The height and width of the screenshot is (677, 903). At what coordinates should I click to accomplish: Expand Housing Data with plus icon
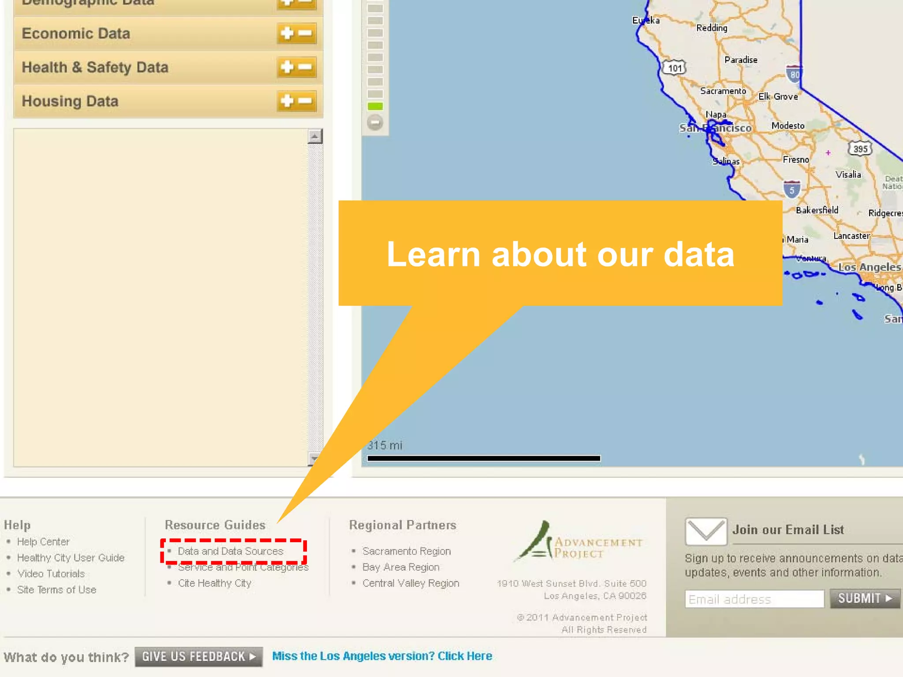(x=287, y=101)
